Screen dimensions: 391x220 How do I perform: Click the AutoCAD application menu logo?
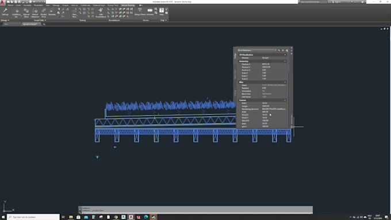pyautogui.click(x=2, y=2)
